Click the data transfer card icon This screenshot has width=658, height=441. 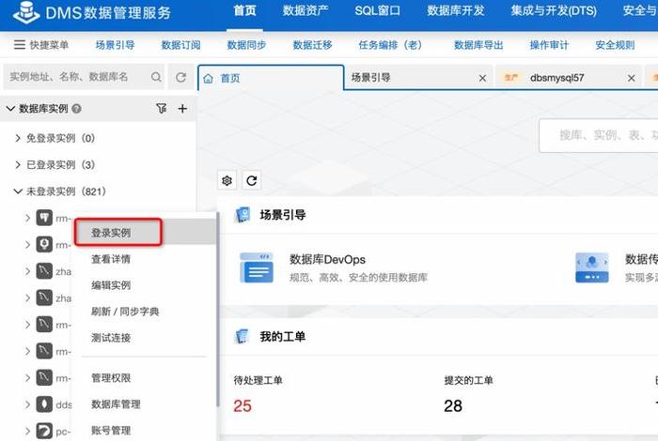592,267
